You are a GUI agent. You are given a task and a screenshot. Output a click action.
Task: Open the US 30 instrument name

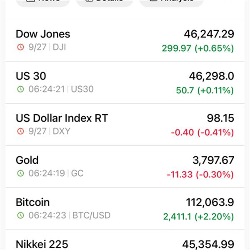(31, 76)
